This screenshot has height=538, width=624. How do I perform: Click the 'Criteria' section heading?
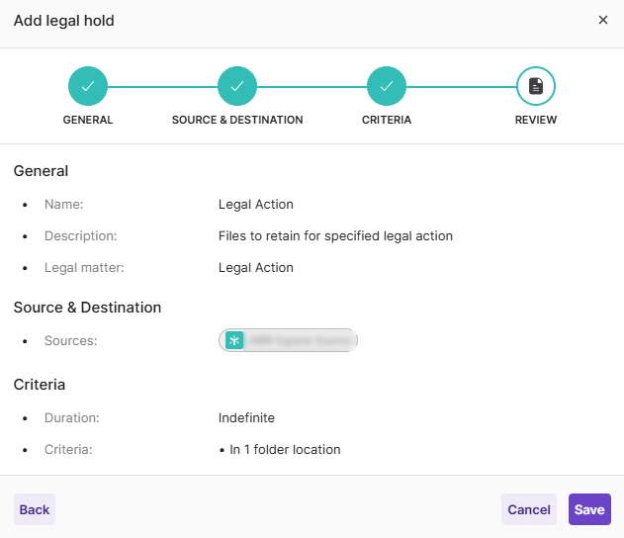(x=40, y=385)
